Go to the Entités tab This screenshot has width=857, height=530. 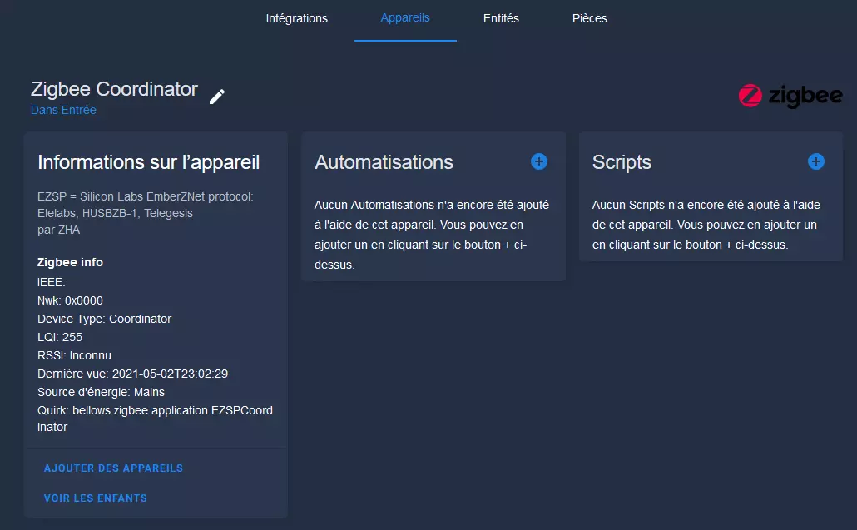coord(501,18)
